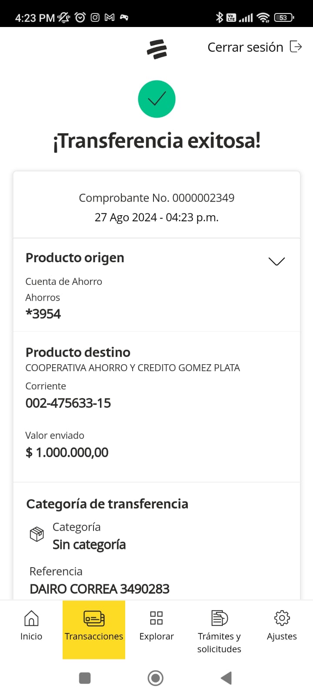Tap the Bancolombia logo icon
Image resolution: width=313 pixels, height=697 pixels.
pyautogui.click(x=156, y=48)
